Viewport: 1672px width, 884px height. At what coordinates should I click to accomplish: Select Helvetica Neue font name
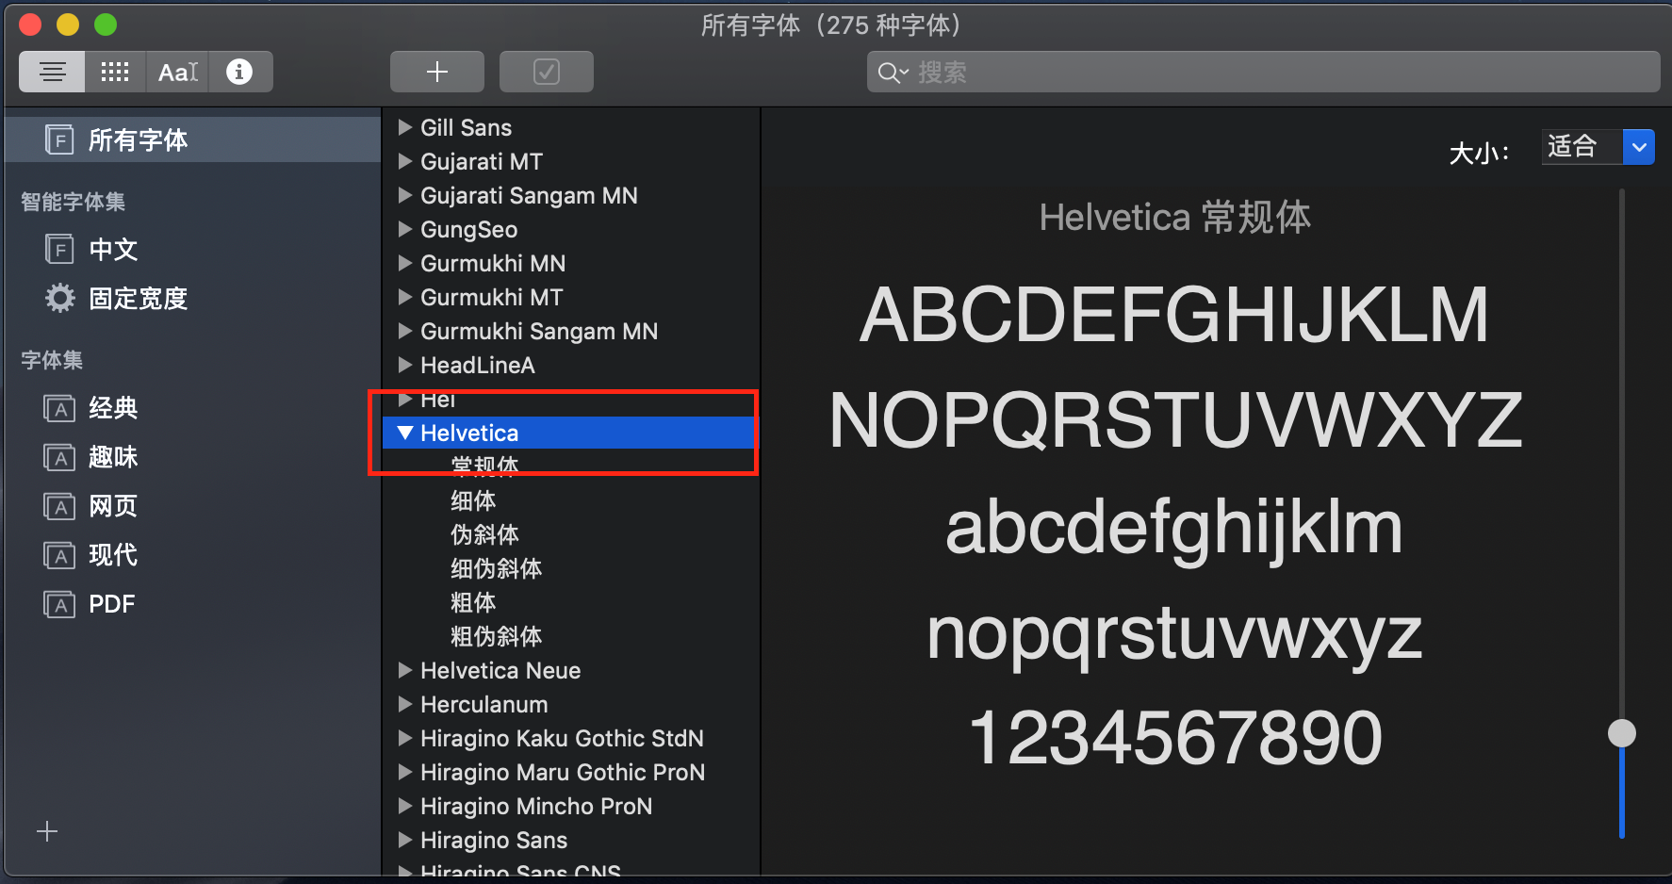pyautogui.click(x=500, y=670)
